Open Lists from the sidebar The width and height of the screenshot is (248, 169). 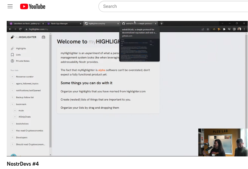click(18, 55)
